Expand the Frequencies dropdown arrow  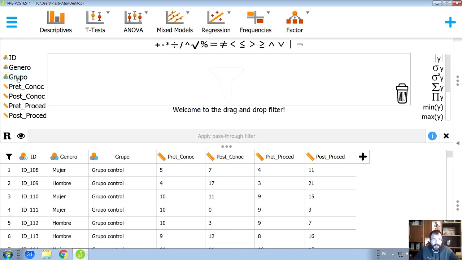pos(268,13)
